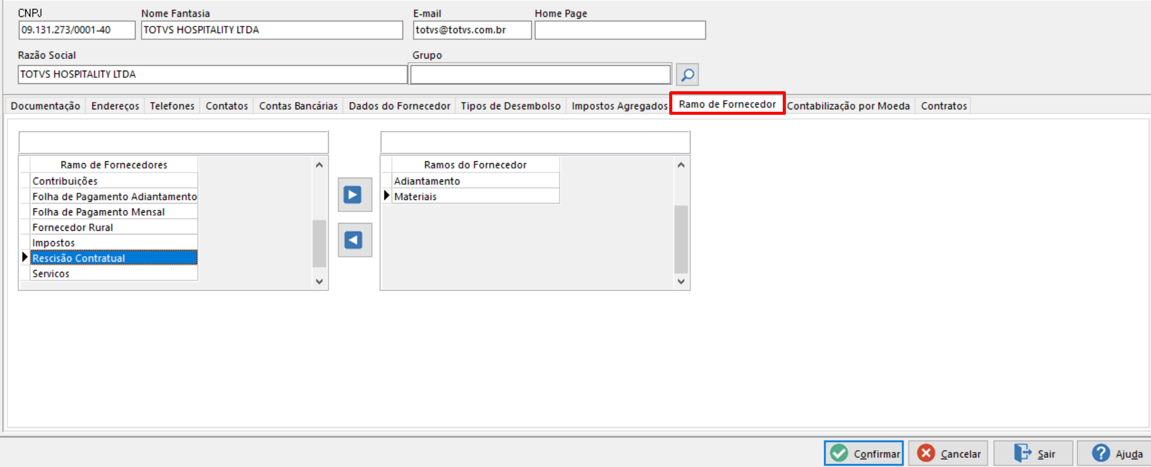Click the Home Page field
Viewport: 1151px width, 467px height.
click(x=620, y=30)
